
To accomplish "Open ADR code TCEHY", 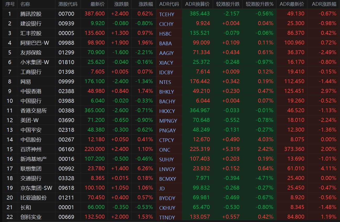I will point(167,14).
